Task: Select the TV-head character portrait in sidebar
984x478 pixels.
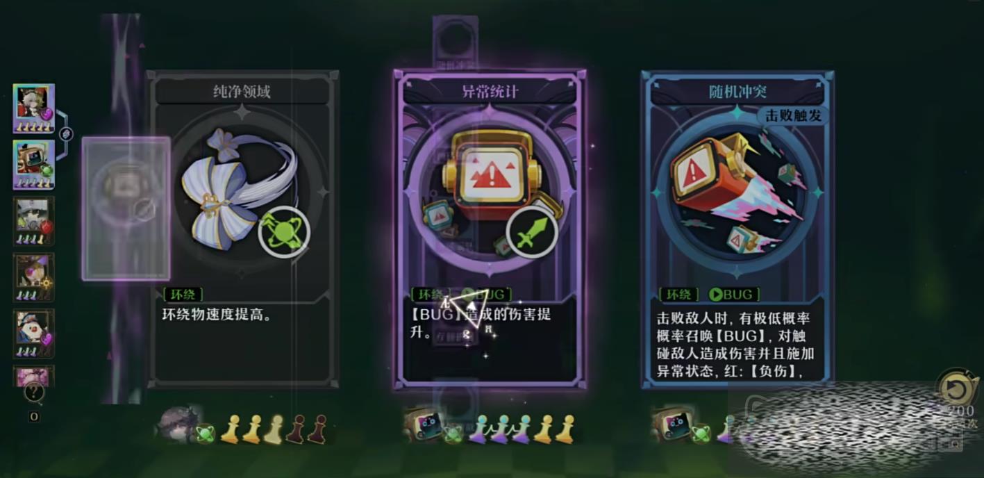Action: [x=33, y=165]
